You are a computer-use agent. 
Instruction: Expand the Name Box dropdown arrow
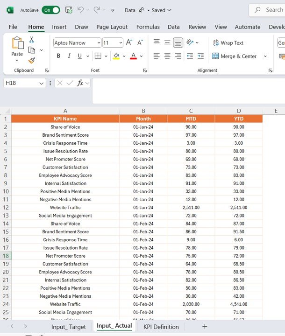pos(41,83)
